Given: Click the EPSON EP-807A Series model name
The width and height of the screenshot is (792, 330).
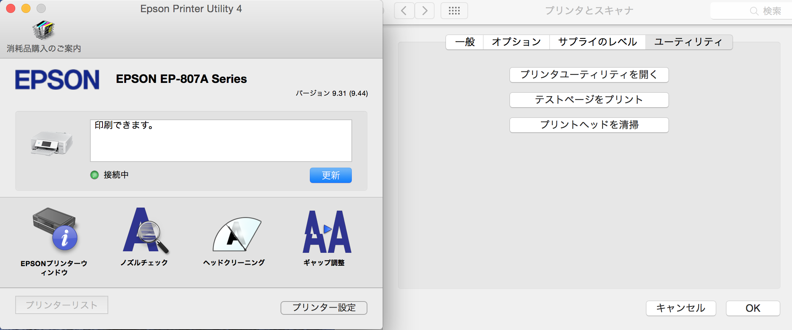Looking at the screenshot, I should (x=181, y=79).
